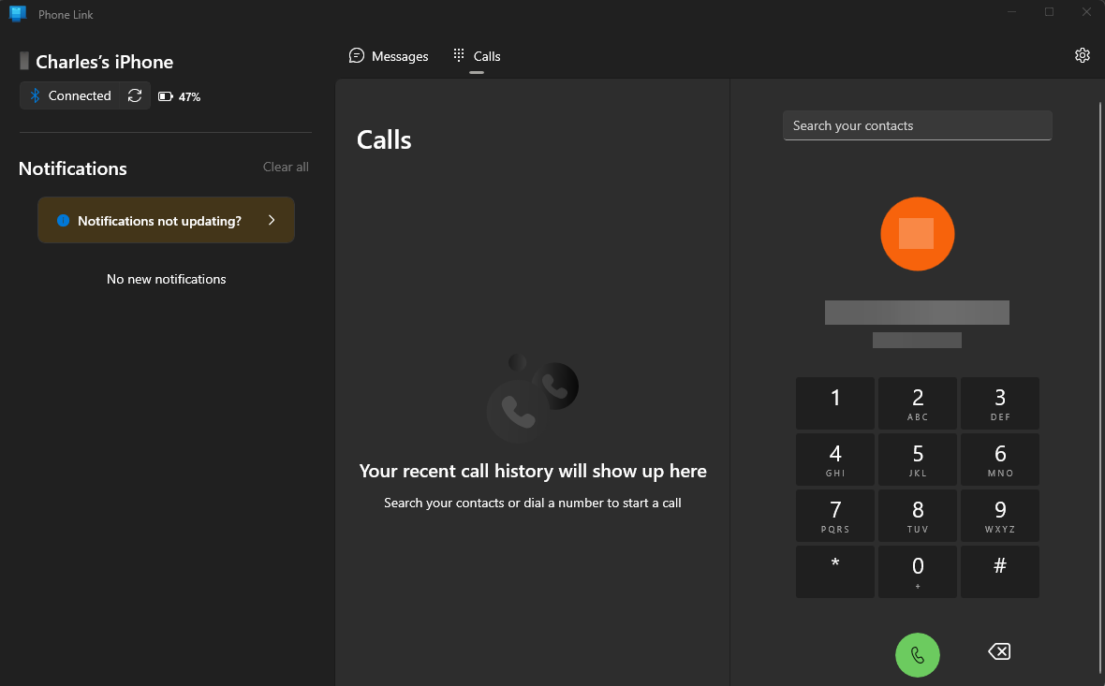Click the battery level indicator
Screen dimensions: 1105x686
coord(179,96)
